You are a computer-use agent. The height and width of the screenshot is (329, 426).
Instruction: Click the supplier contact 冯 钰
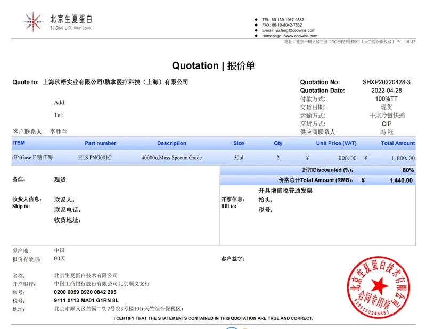(387, 133)
